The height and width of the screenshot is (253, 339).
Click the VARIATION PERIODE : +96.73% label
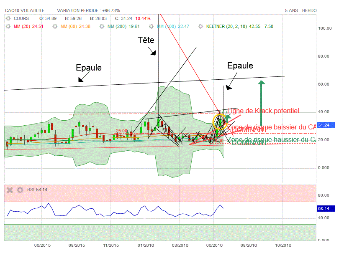pos(88,10)
